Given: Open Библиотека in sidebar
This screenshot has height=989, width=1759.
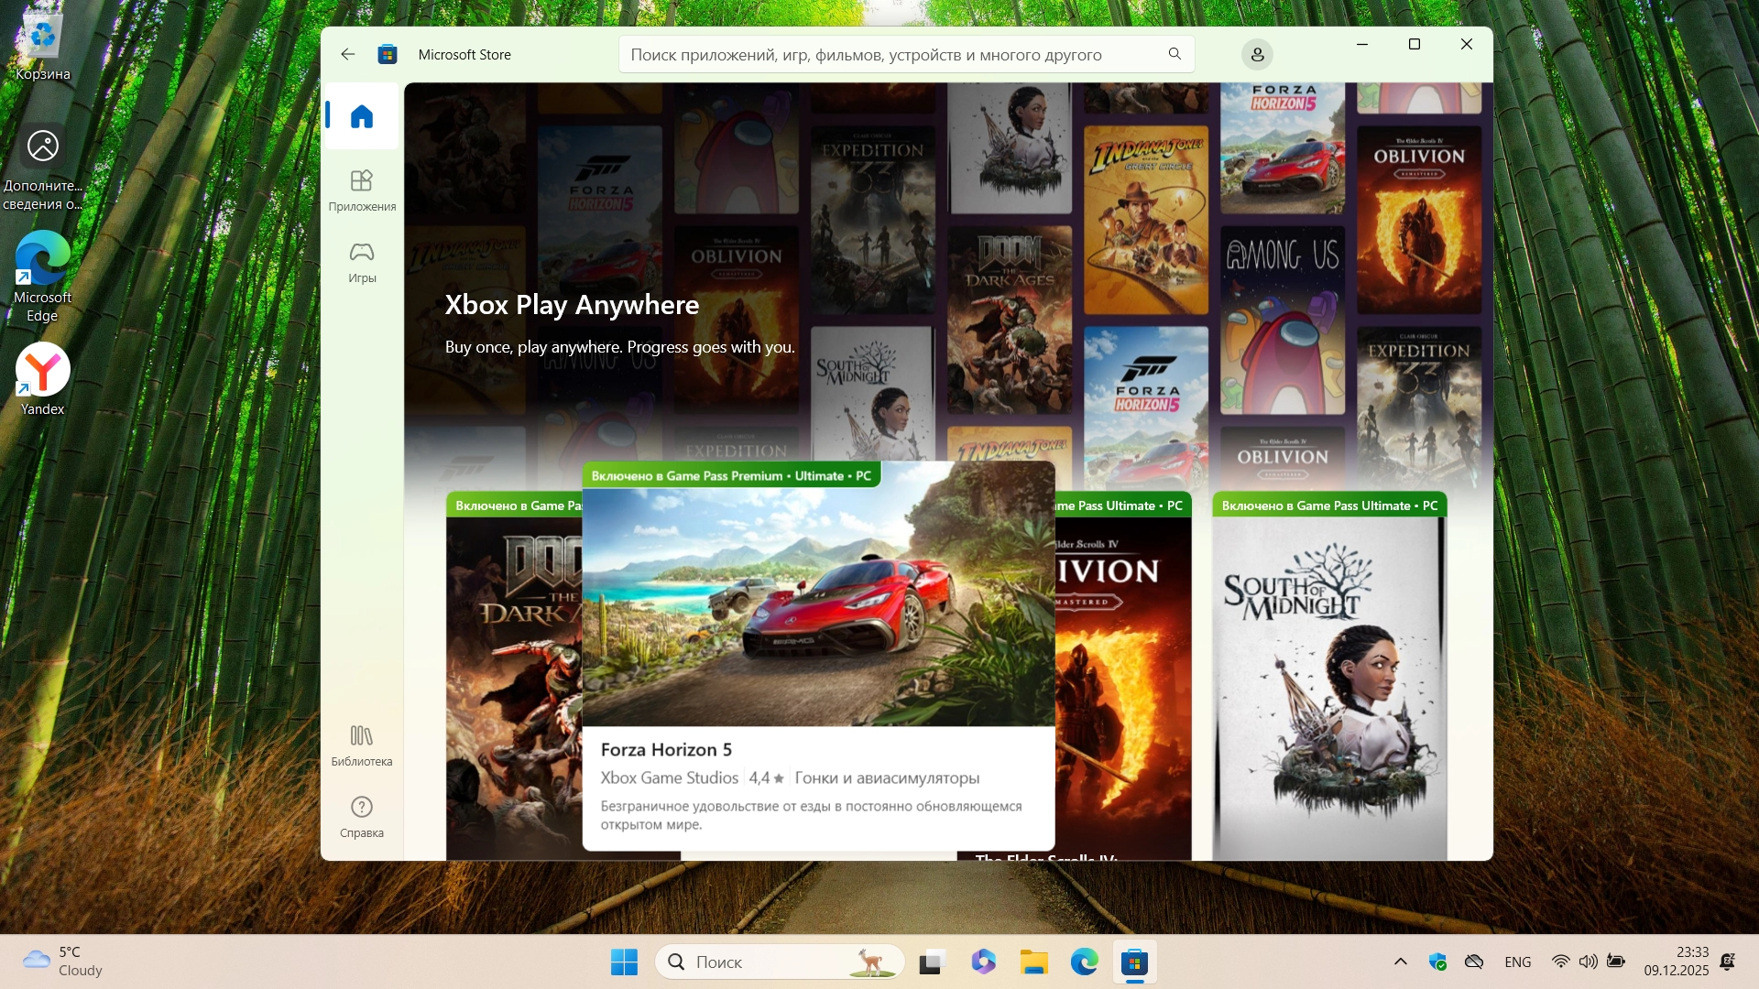Looking at the screenshot, I should click(362, 745).
